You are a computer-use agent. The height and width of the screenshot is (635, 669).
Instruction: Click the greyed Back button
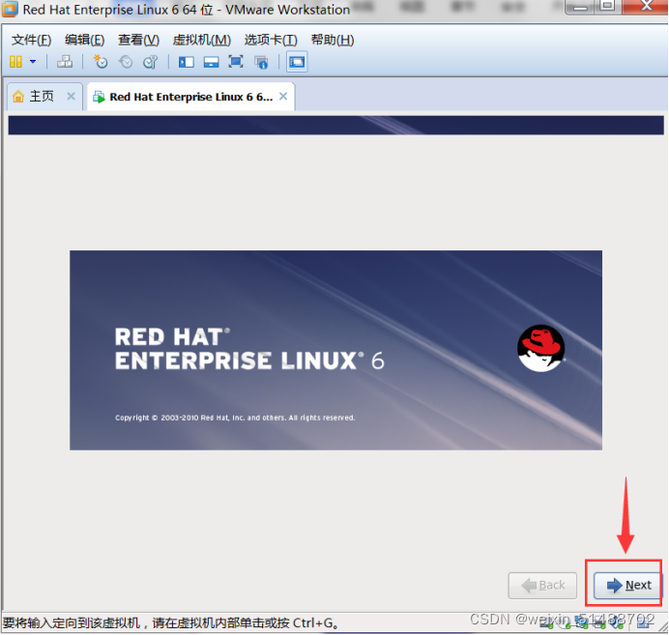pyautogui.click(x=542, y=585)
